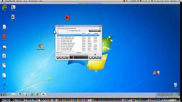
Task: Select the NRJ Drum&Bass (WMA 128k) station row
Action: [x=78, y=37]
